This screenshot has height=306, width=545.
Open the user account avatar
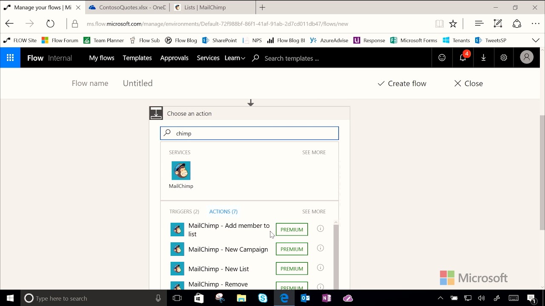527,57
